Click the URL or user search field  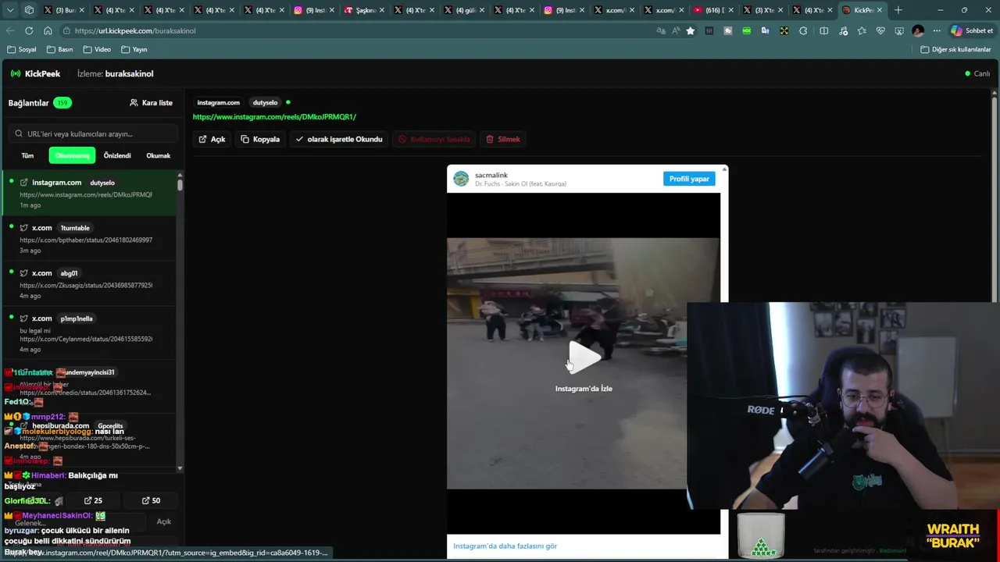click(x=93, y=133)
